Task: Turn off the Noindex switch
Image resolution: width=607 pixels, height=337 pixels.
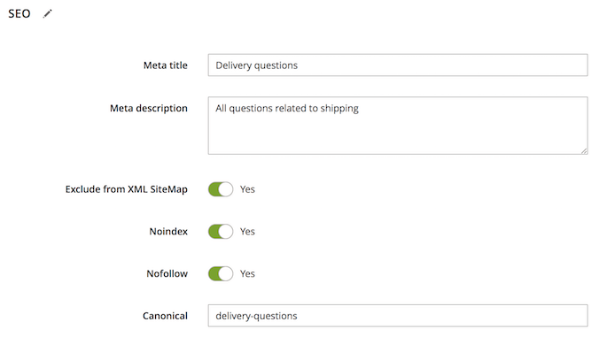Action: click(x=221, y=232)
